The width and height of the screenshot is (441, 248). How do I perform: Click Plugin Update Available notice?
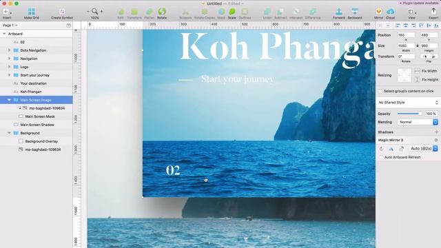(x=419, y=3)
